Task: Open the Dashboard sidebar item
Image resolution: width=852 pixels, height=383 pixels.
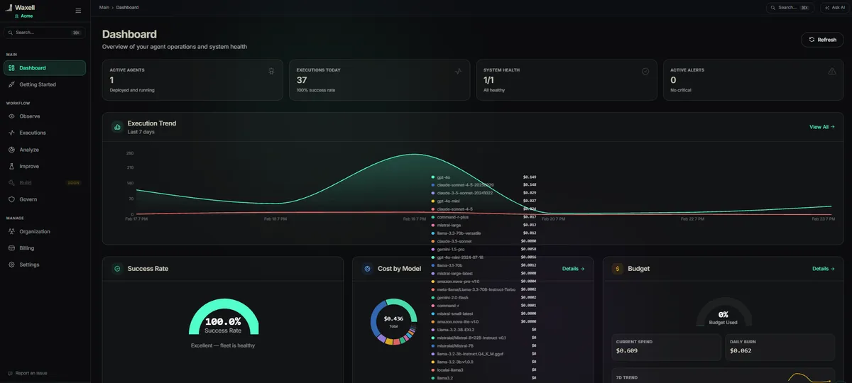Action: click(45, 68)
